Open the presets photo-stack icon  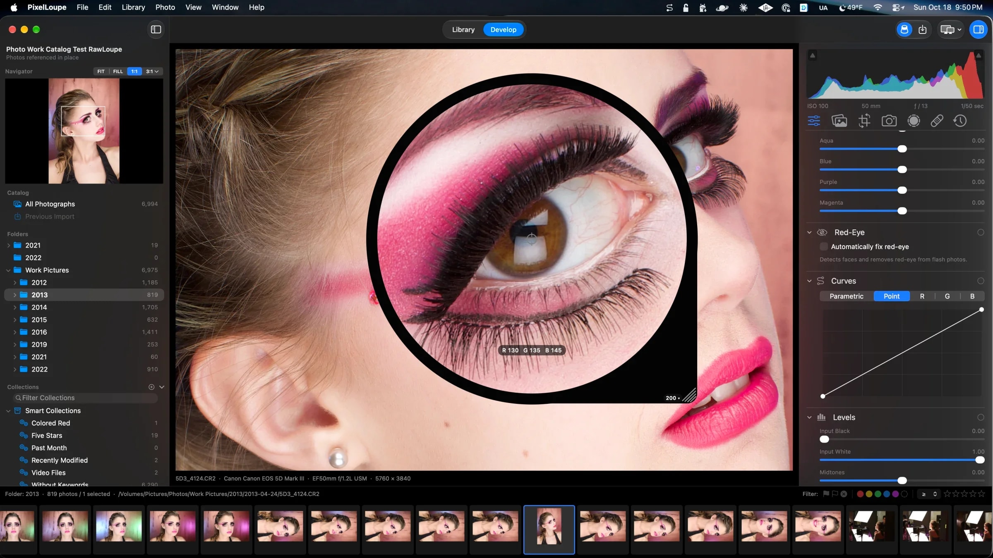click(839, 121)
